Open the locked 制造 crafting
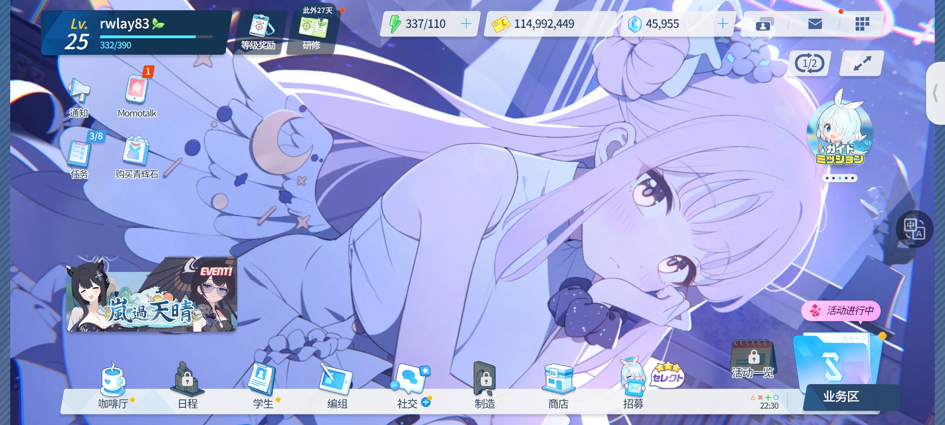This screenshot has width=945, height=425. click(485, 386)
